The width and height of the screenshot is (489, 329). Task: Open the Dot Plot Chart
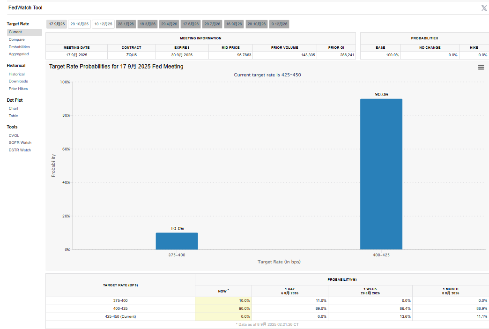[x=13, y=108]
